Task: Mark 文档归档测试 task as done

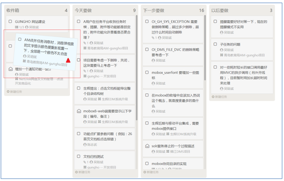Action: click(79, 156)
